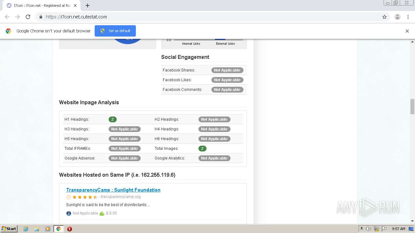Click the star rating for TransparencyCamp
The width and height of the screenshot is (415, 233).
tap(85, 197)
